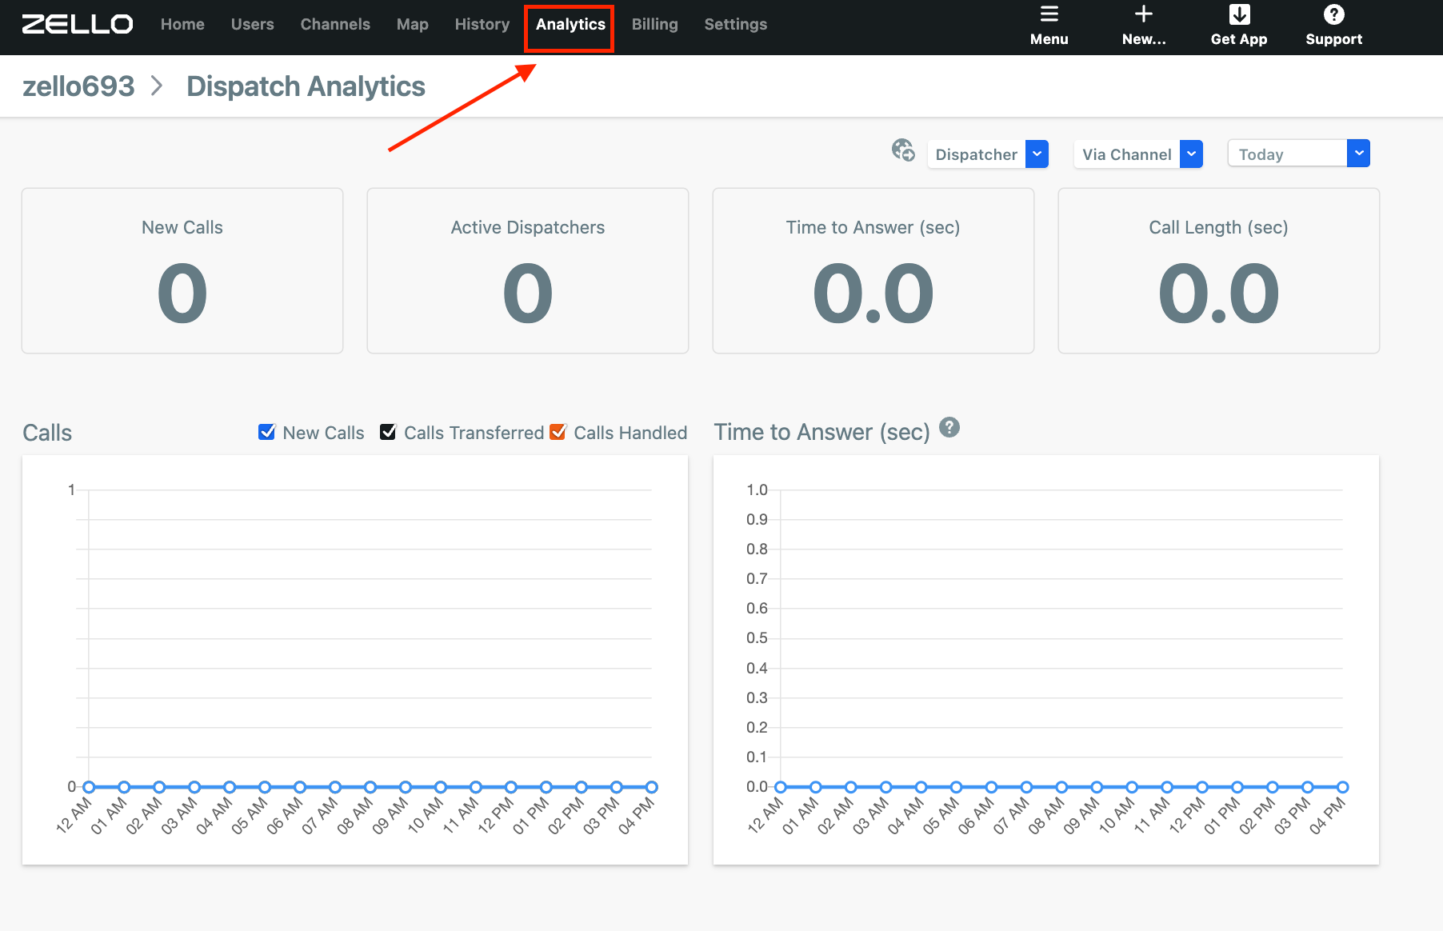1443x931 pixels.
Task: Click the New Calls summary card
Action: 182,270
